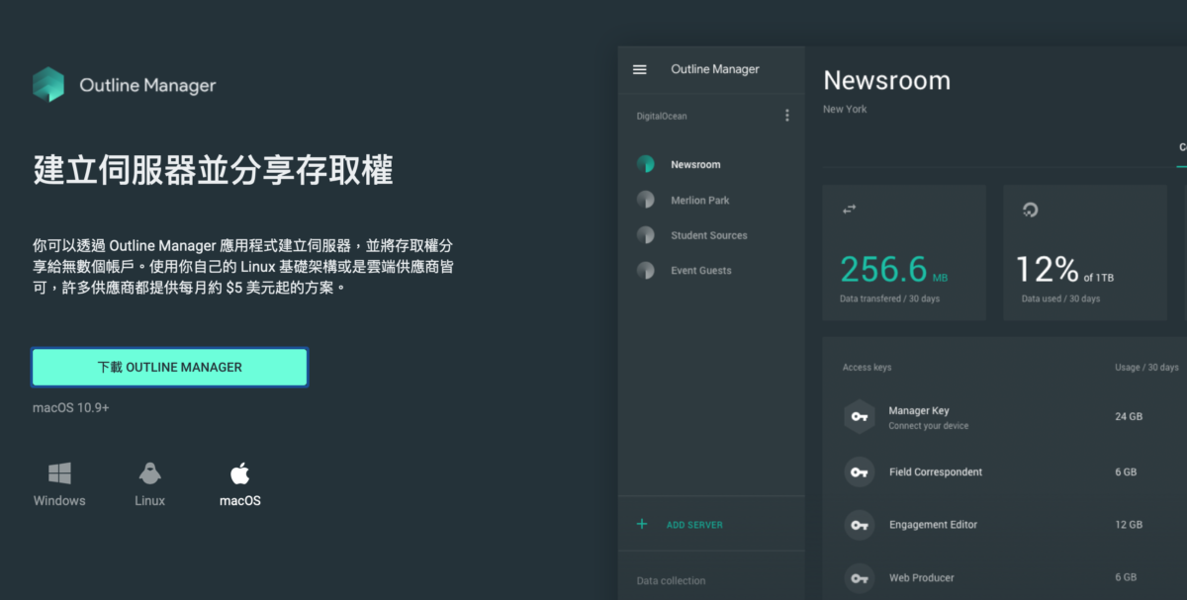Image resolution: width=1187 pixels, height=600 pixels.
Task: Click the Web Producer key name
Action: [922, 577]
